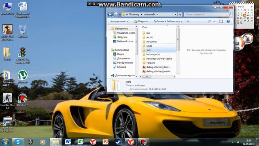259x146 pixels.
Task: Open Компьютер desktop icon
Action: (7, 8)
